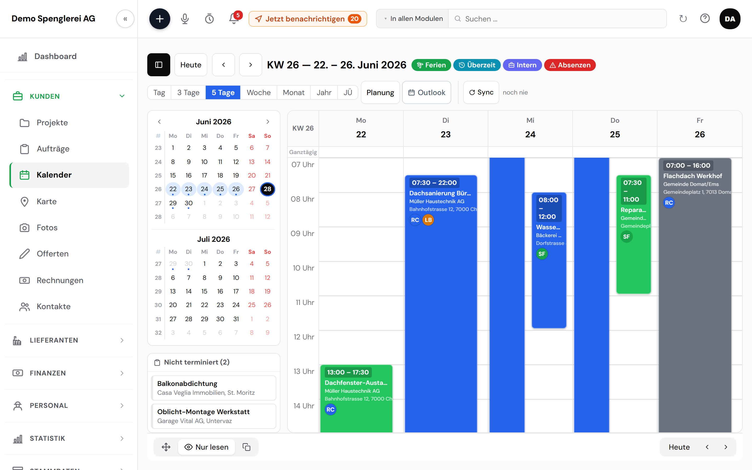Viewport: 752px width, 470px height.
Task: Open Dashboard from sidebar
Action: (x=69, y=56)
